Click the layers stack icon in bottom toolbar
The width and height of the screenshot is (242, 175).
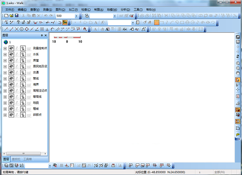[6, 165]
